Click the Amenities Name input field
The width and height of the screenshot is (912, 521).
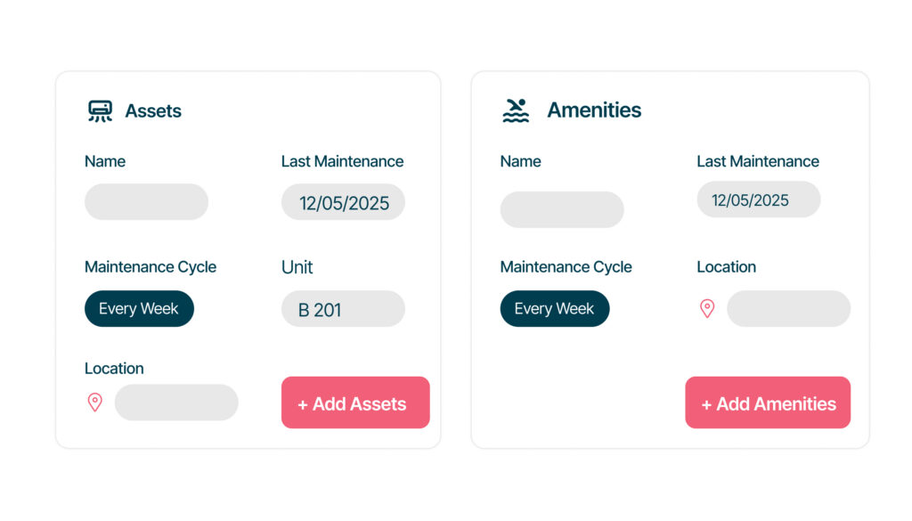click(562, 209)
